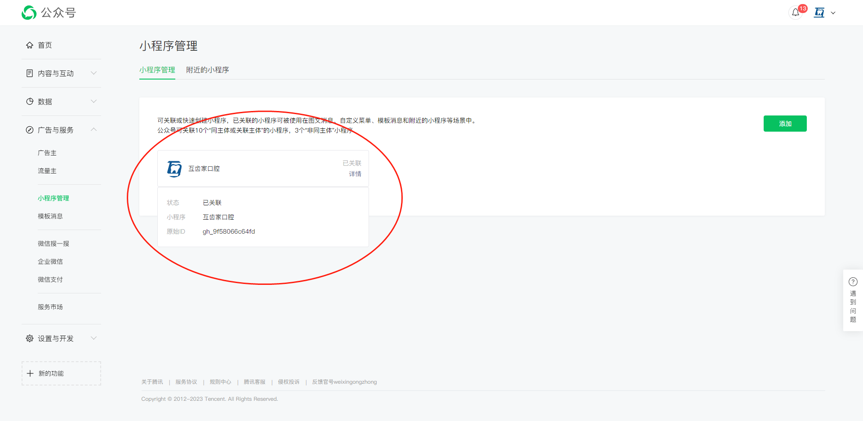Click the 已关联 status on the card header
This screenshot has height=421, width=863.
pyautogui.click(x=352, y=163)
